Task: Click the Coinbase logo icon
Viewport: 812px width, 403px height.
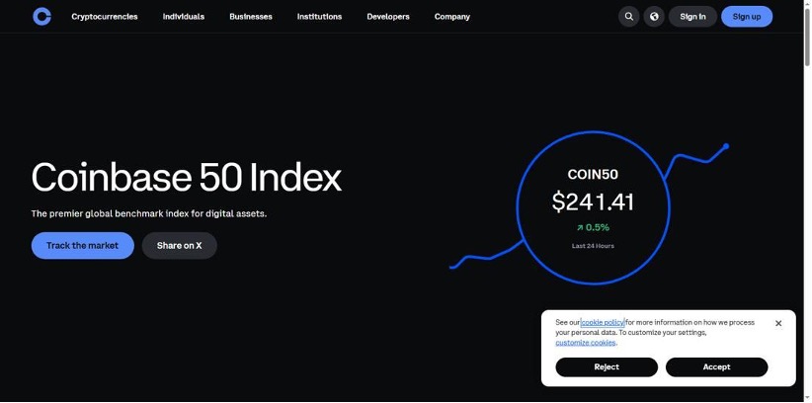Action: point(41,17)
